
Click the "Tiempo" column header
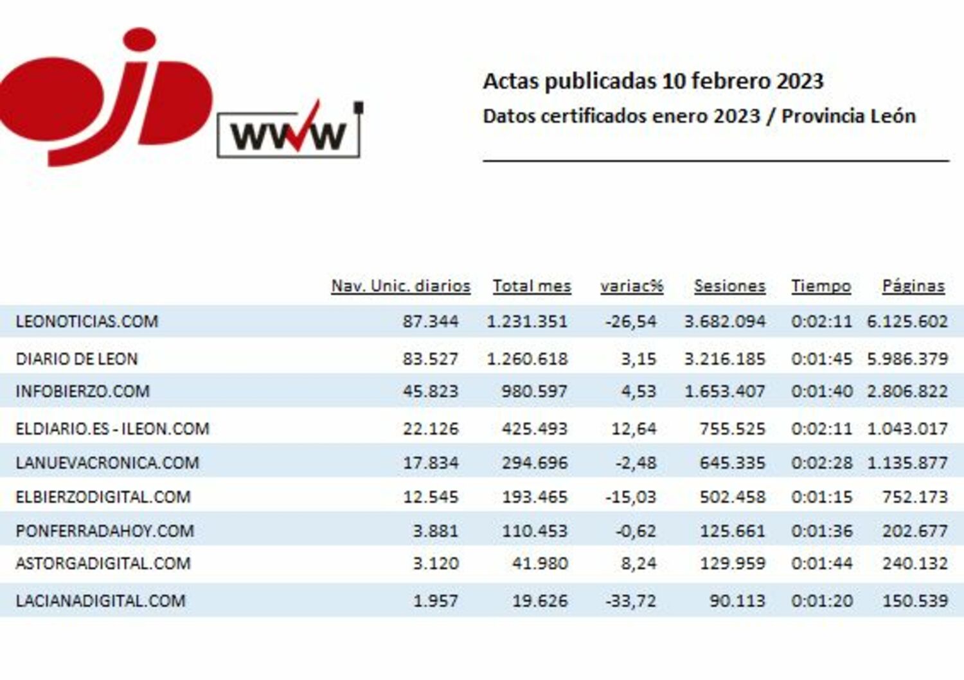coord(821,286)
